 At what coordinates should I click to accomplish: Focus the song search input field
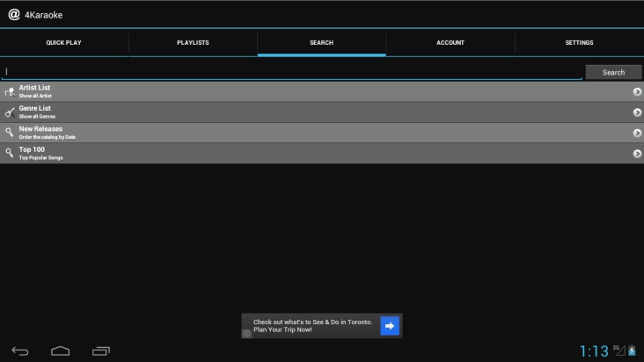291,72
